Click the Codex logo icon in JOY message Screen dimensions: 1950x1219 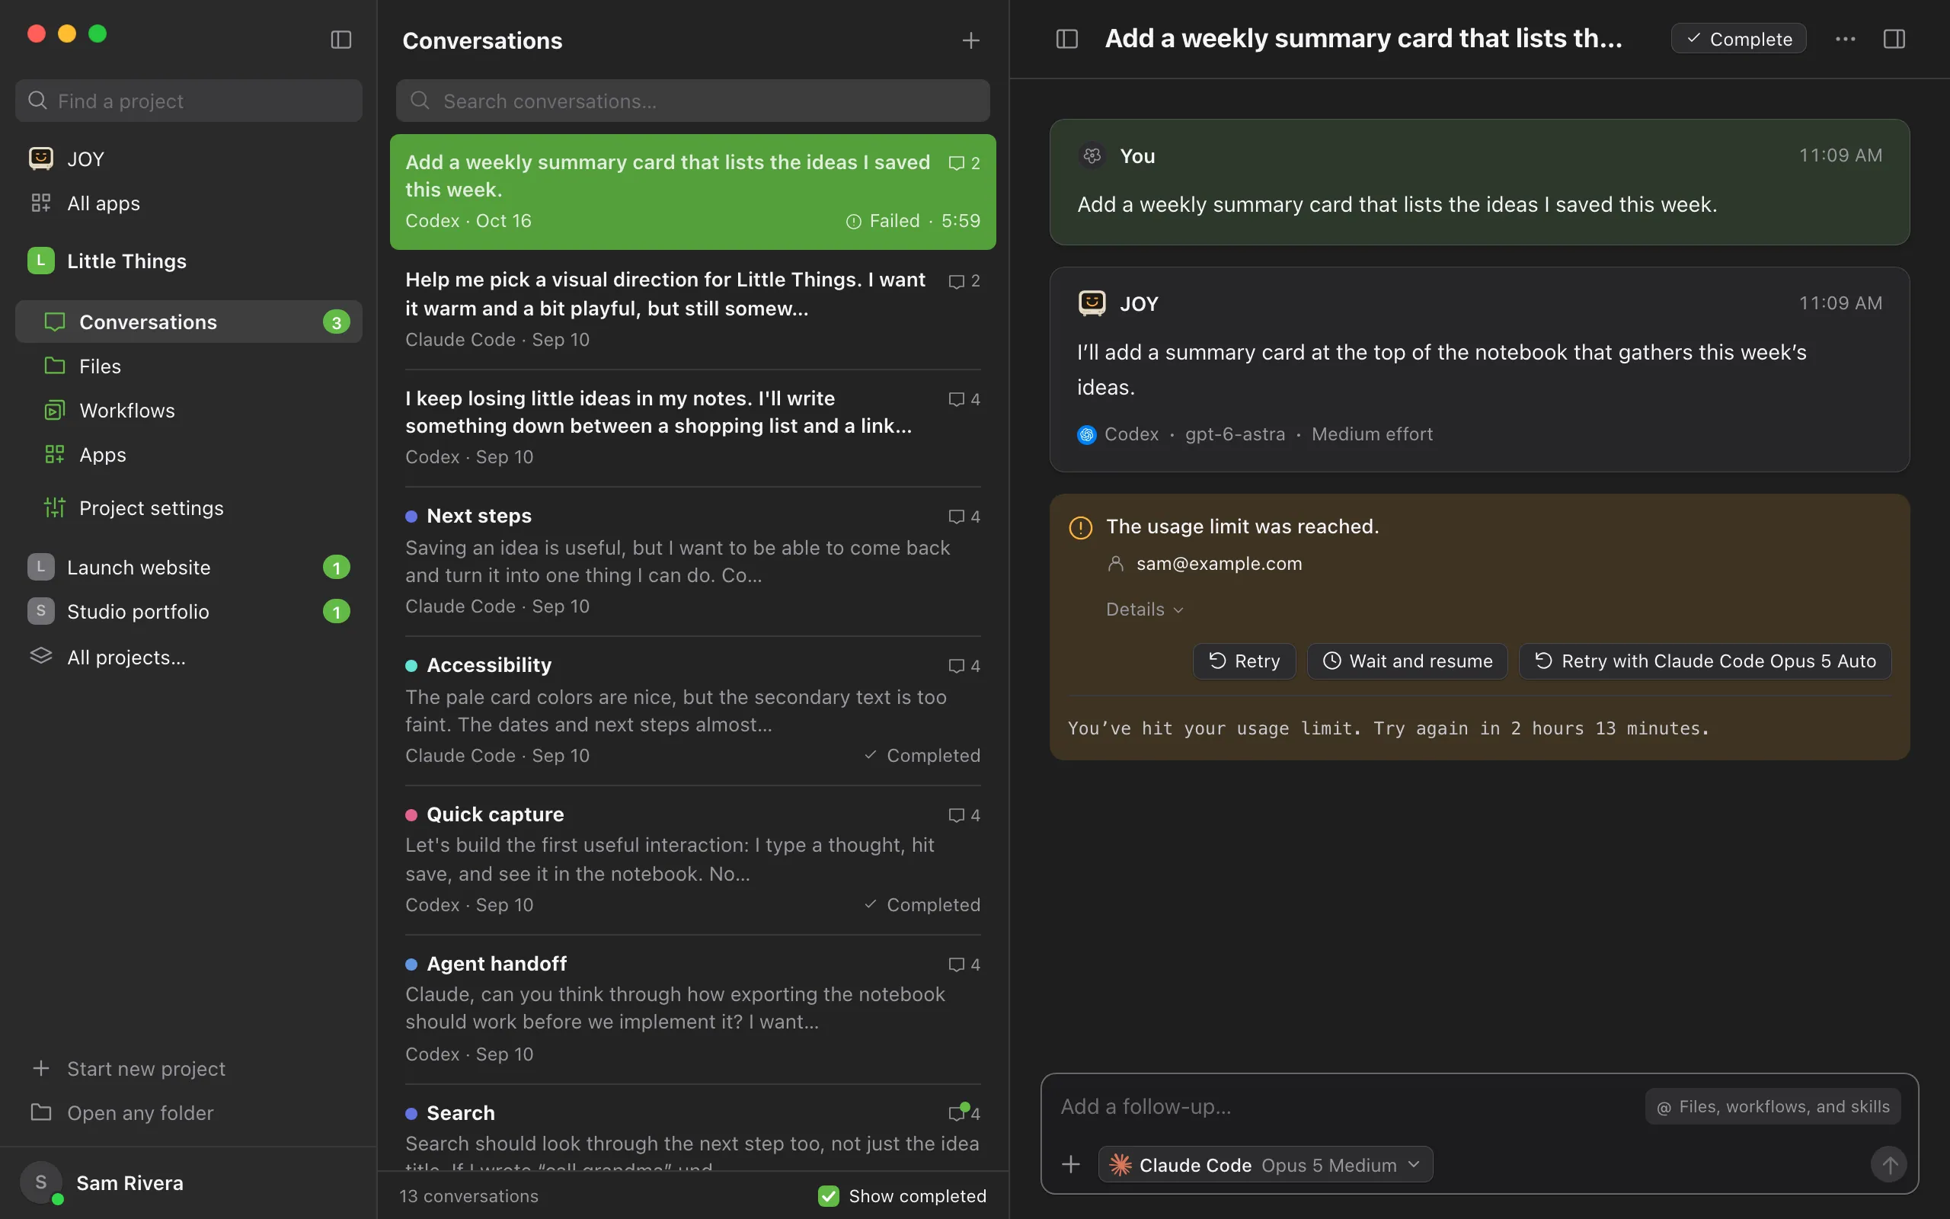pyautogui.click(x=1087, y=434)
